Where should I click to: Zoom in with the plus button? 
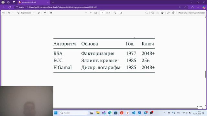pos(91,13)
